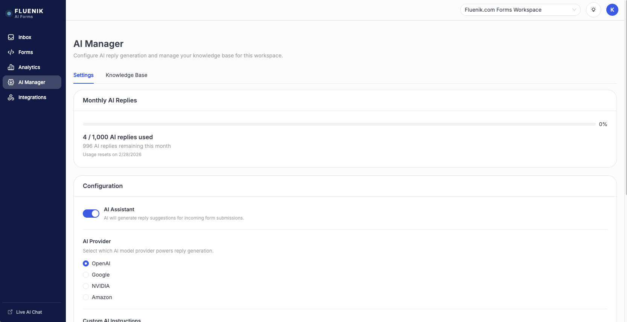627x322 pixels.
Task: Open the Fluenik.com Forms Workspace dropdown
Action: [x=516, y=10]
